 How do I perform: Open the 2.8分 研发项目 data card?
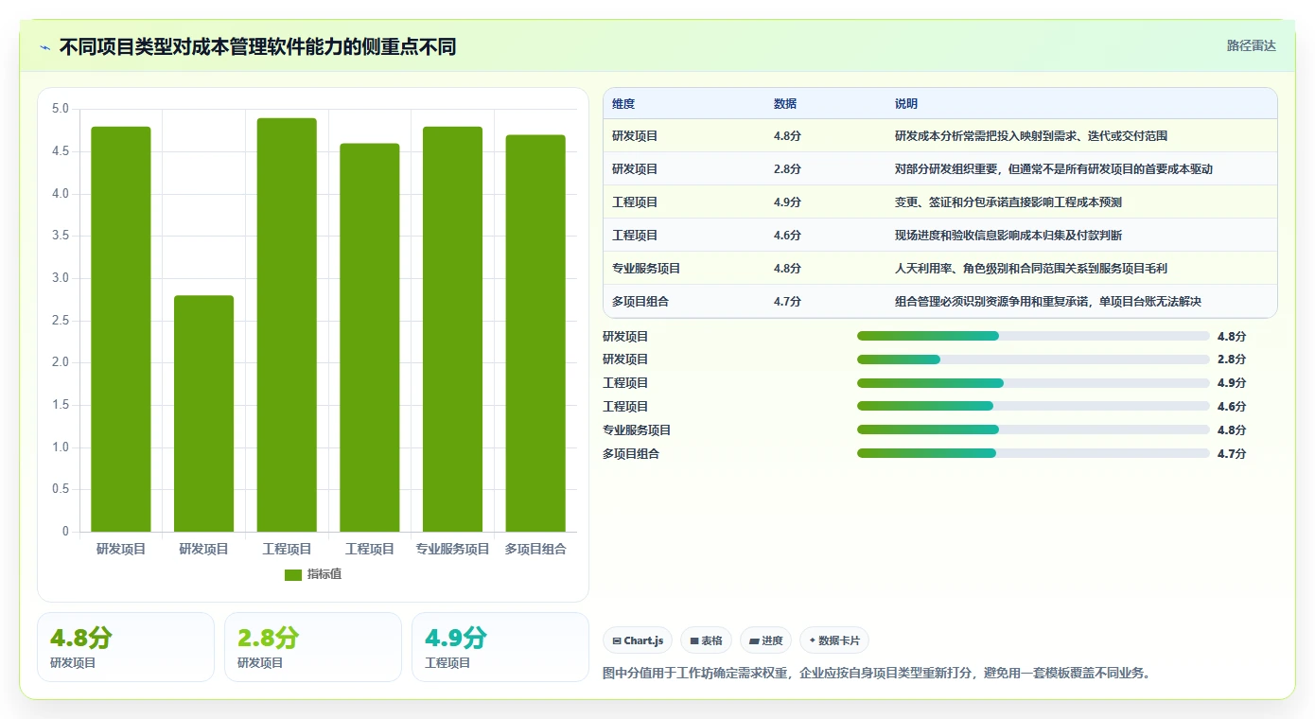313,647
